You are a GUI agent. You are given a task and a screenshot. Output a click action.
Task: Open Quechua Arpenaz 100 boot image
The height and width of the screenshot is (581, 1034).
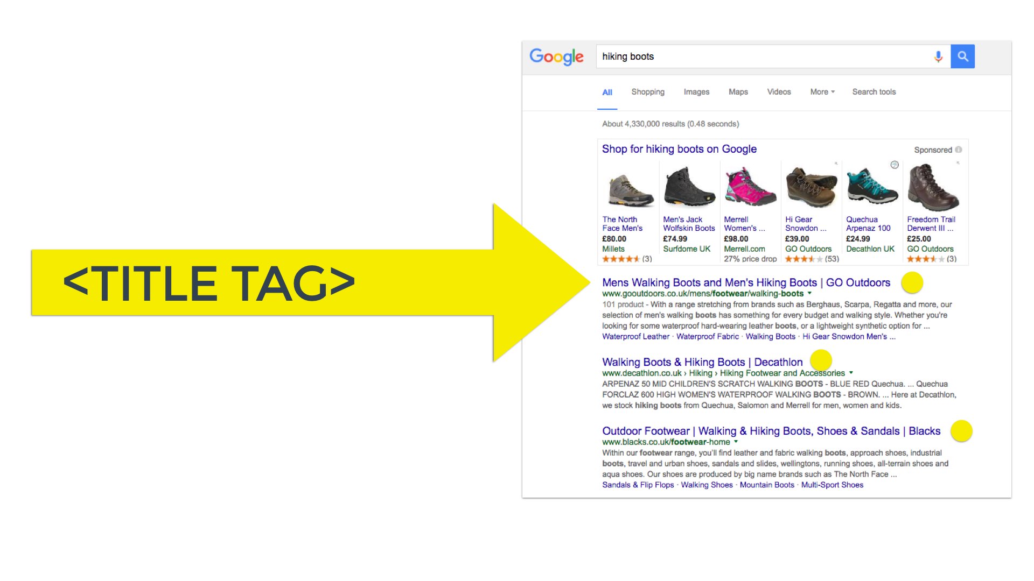[872, 187]
